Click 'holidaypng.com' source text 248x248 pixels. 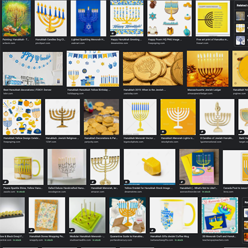(76, 94)
